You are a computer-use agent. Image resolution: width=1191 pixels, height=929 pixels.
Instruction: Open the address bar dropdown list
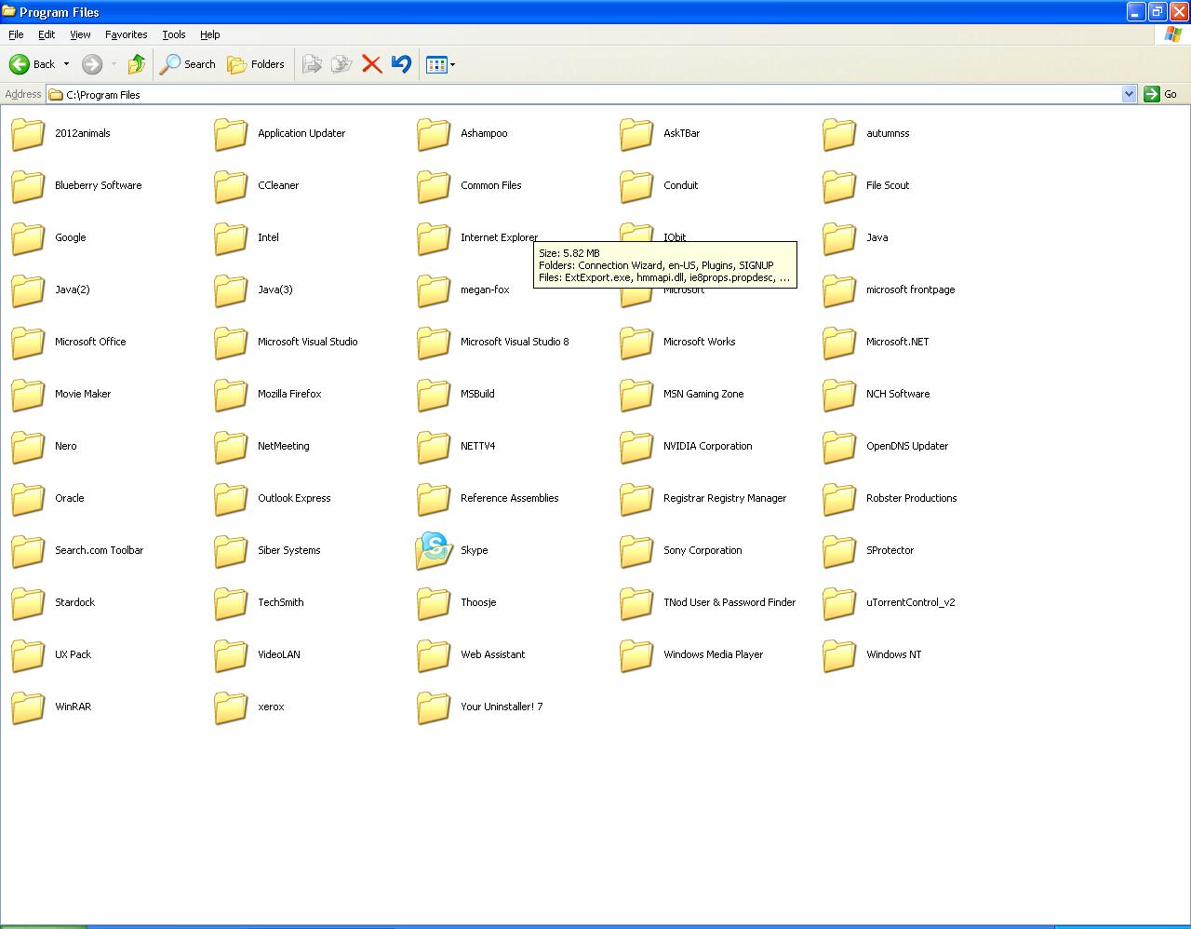pyautogui.click(x=1129, y=94)
